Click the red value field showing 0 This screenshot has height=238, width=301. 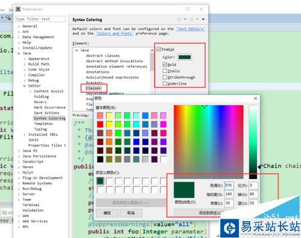pos(253,186)
